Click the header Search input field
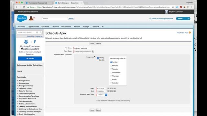This screenshot has width=207, height=116. tap(55, 19)
